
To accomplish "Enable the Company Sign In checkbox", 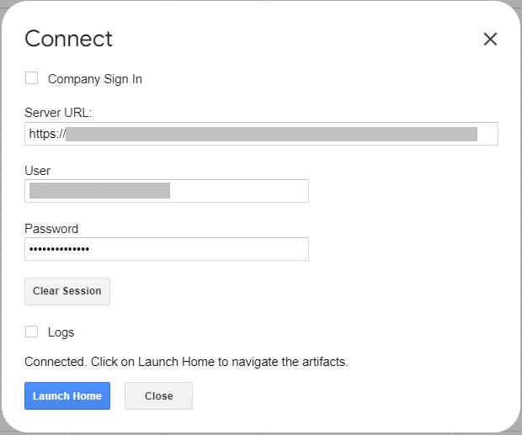I will pos(32,78).
